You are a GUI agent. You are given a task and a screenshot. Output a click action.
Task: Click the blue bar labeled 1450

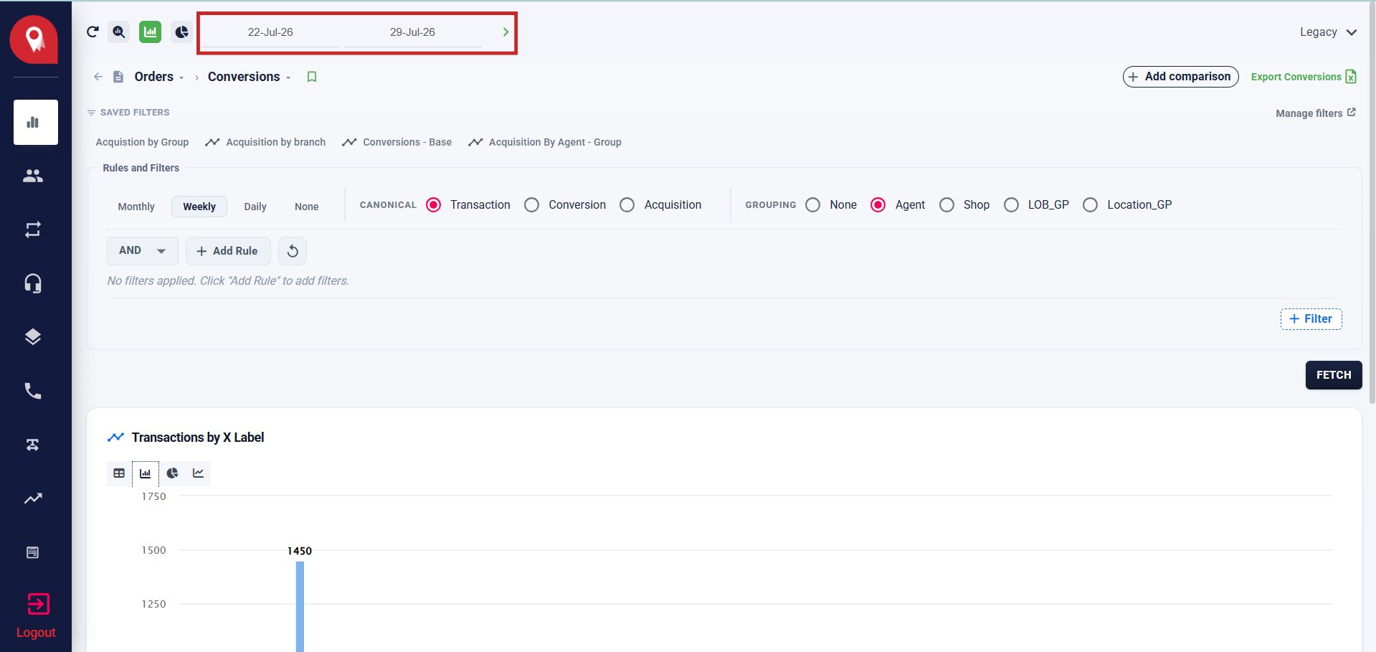point(300,607)
